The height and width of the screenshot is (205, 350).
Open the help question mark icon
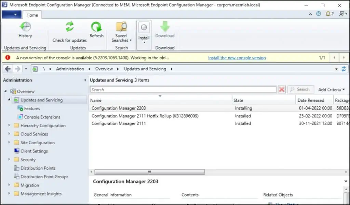[319, 14]
